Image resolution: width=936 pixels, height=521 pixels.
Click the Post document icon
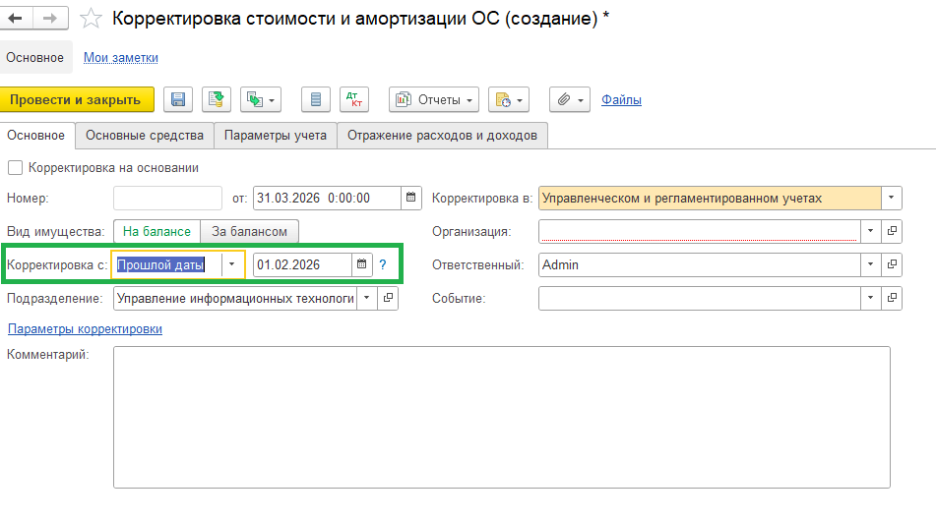point(217,99)
